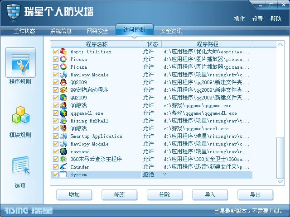Sort by 程序名称 column header
Image resolution: width=290 pixels, height=217 pixels.
[97, 44]
